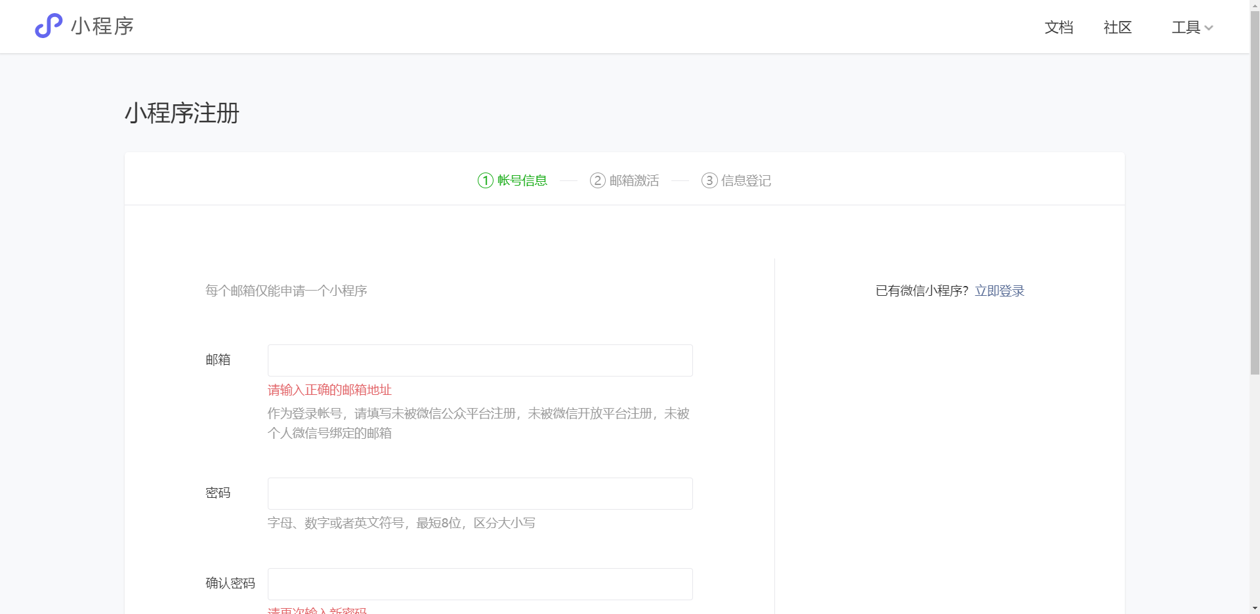The width and height of the screenshot is (1260, 614).
Task: Open the 立即登录 link
Action: coord(999,291)
